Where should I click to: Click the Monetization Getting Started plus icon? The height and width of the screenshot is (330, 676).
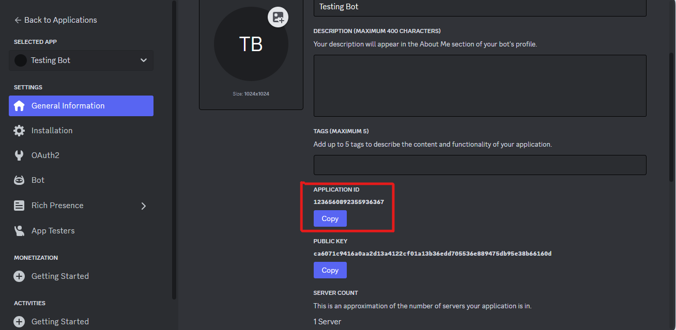(19, 276)
